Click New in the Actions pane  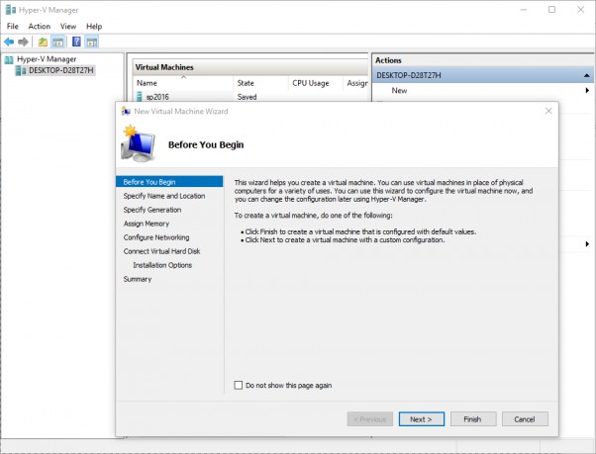[x=399, y=90]
